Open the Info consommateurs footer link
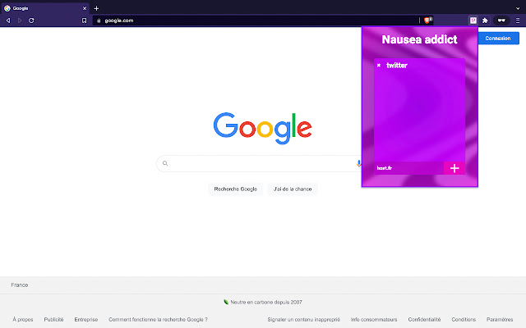The height and width of the screenshot is (328, 526). pos(374,320)
